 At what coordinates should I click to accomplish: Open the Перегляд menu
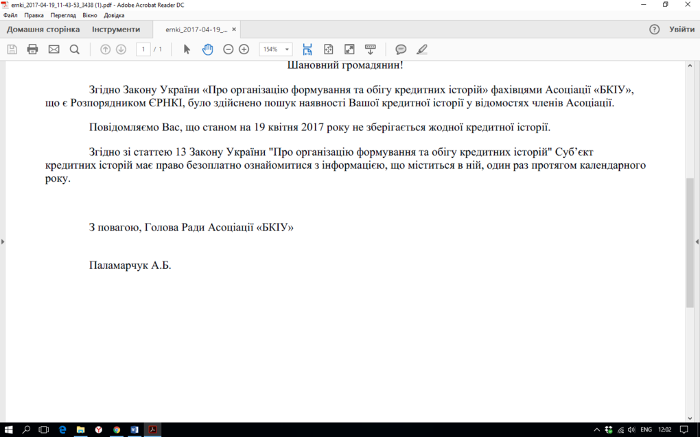63,15
